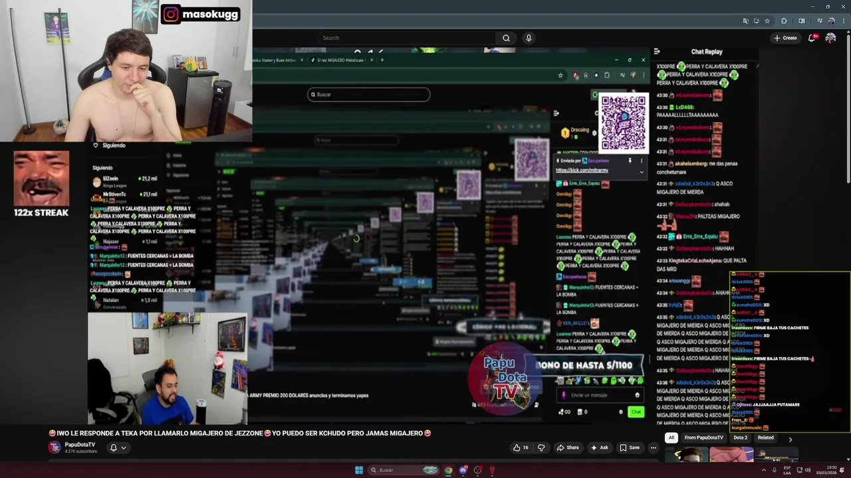
Task: Click the Buscar field in the streamed window
Action: tap(369, 94)
